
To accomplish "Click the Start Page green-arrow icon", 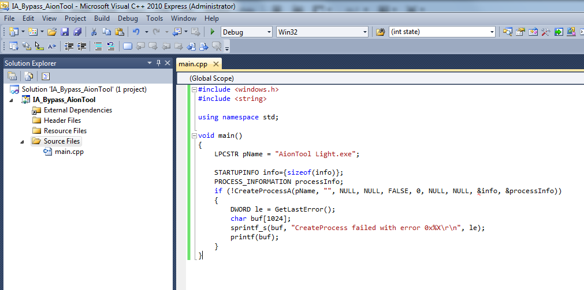I will [x=559, y=32].
